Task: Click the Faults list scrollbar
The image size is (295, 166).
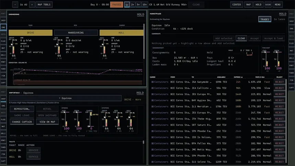Action: click(x=143, y=142)
